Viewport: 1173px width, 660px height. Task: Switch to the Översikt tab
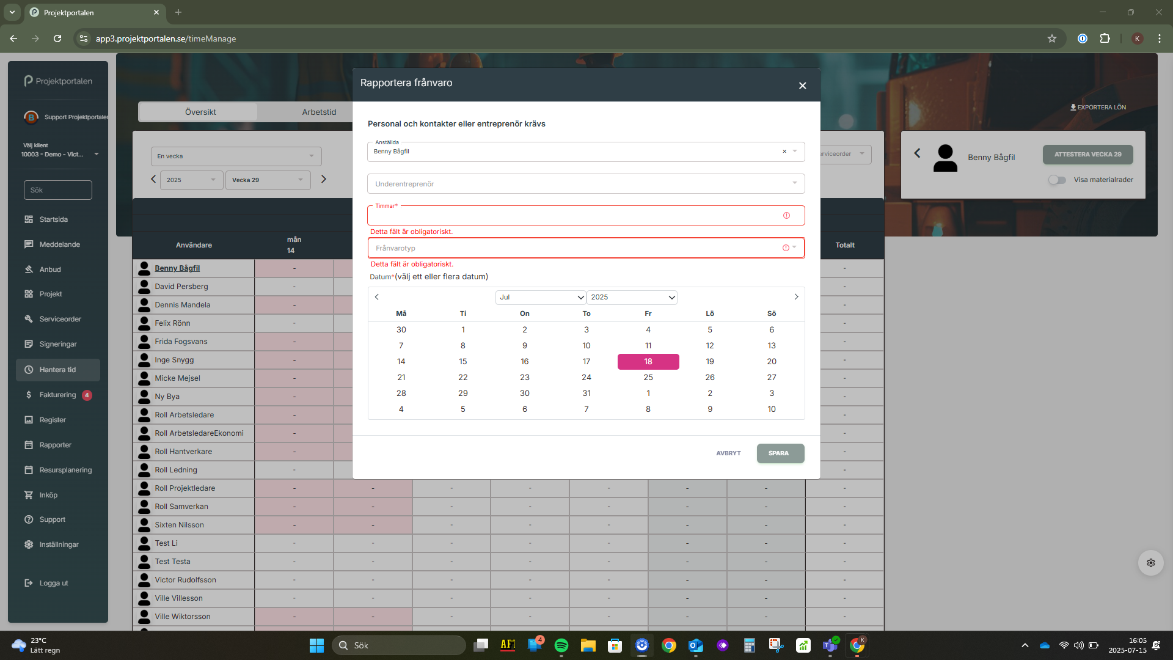[x=200, y=112]
